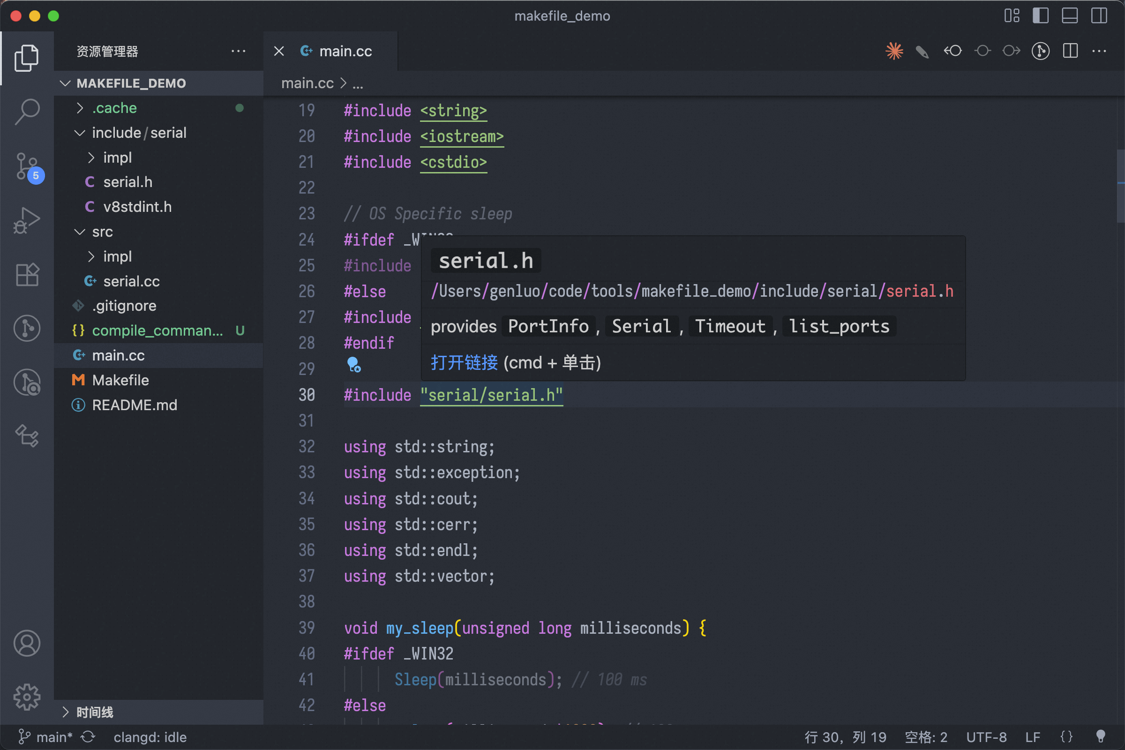Screen dimensions: 1125x750
Task: Open the Search view in activity bar
Action: 27,112
